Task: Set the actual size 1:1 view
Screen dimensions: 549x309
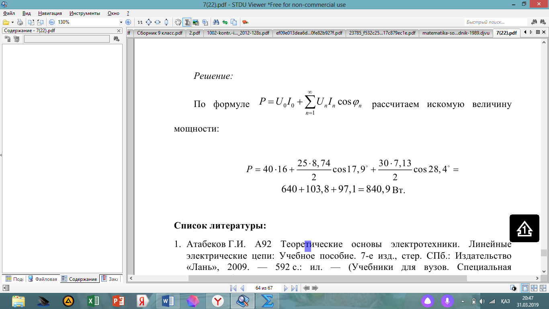Action: click(x=140, y=22)
